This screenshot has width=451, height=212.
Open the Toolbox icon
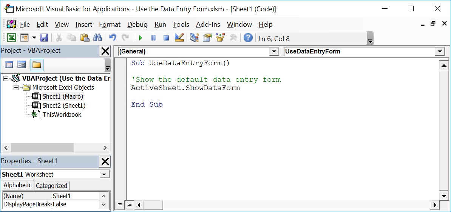click(x=233, y=38)
